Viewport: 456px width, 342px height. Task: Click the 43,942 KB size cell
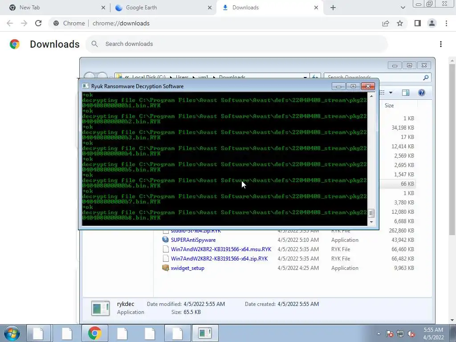pyautogui.click(x=403, y=240)
